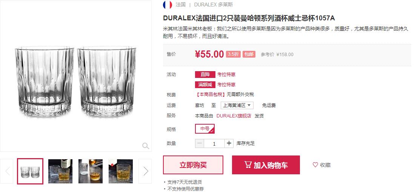This screenshot has width=415, height=192.
Task: Click the French flag icon
Action: pyautogui.click(x=168, y=5)
